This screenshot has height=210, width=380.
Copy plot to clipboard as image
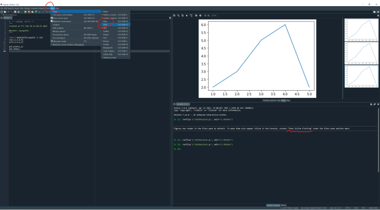[x=183, y=15]
